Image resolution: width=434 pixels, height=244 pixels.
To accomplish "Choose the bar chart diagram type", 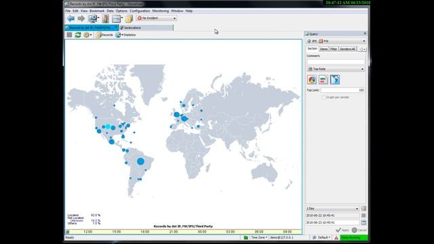I will click(323, 80).
